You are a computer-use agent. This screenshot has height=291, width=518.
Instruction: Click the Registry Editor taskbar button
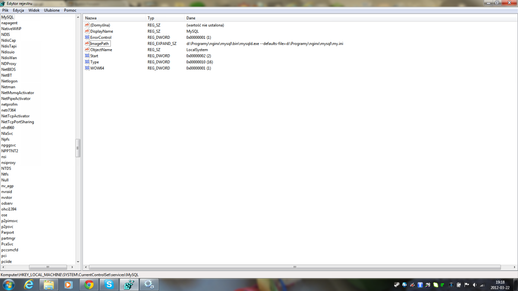point(129,285)
